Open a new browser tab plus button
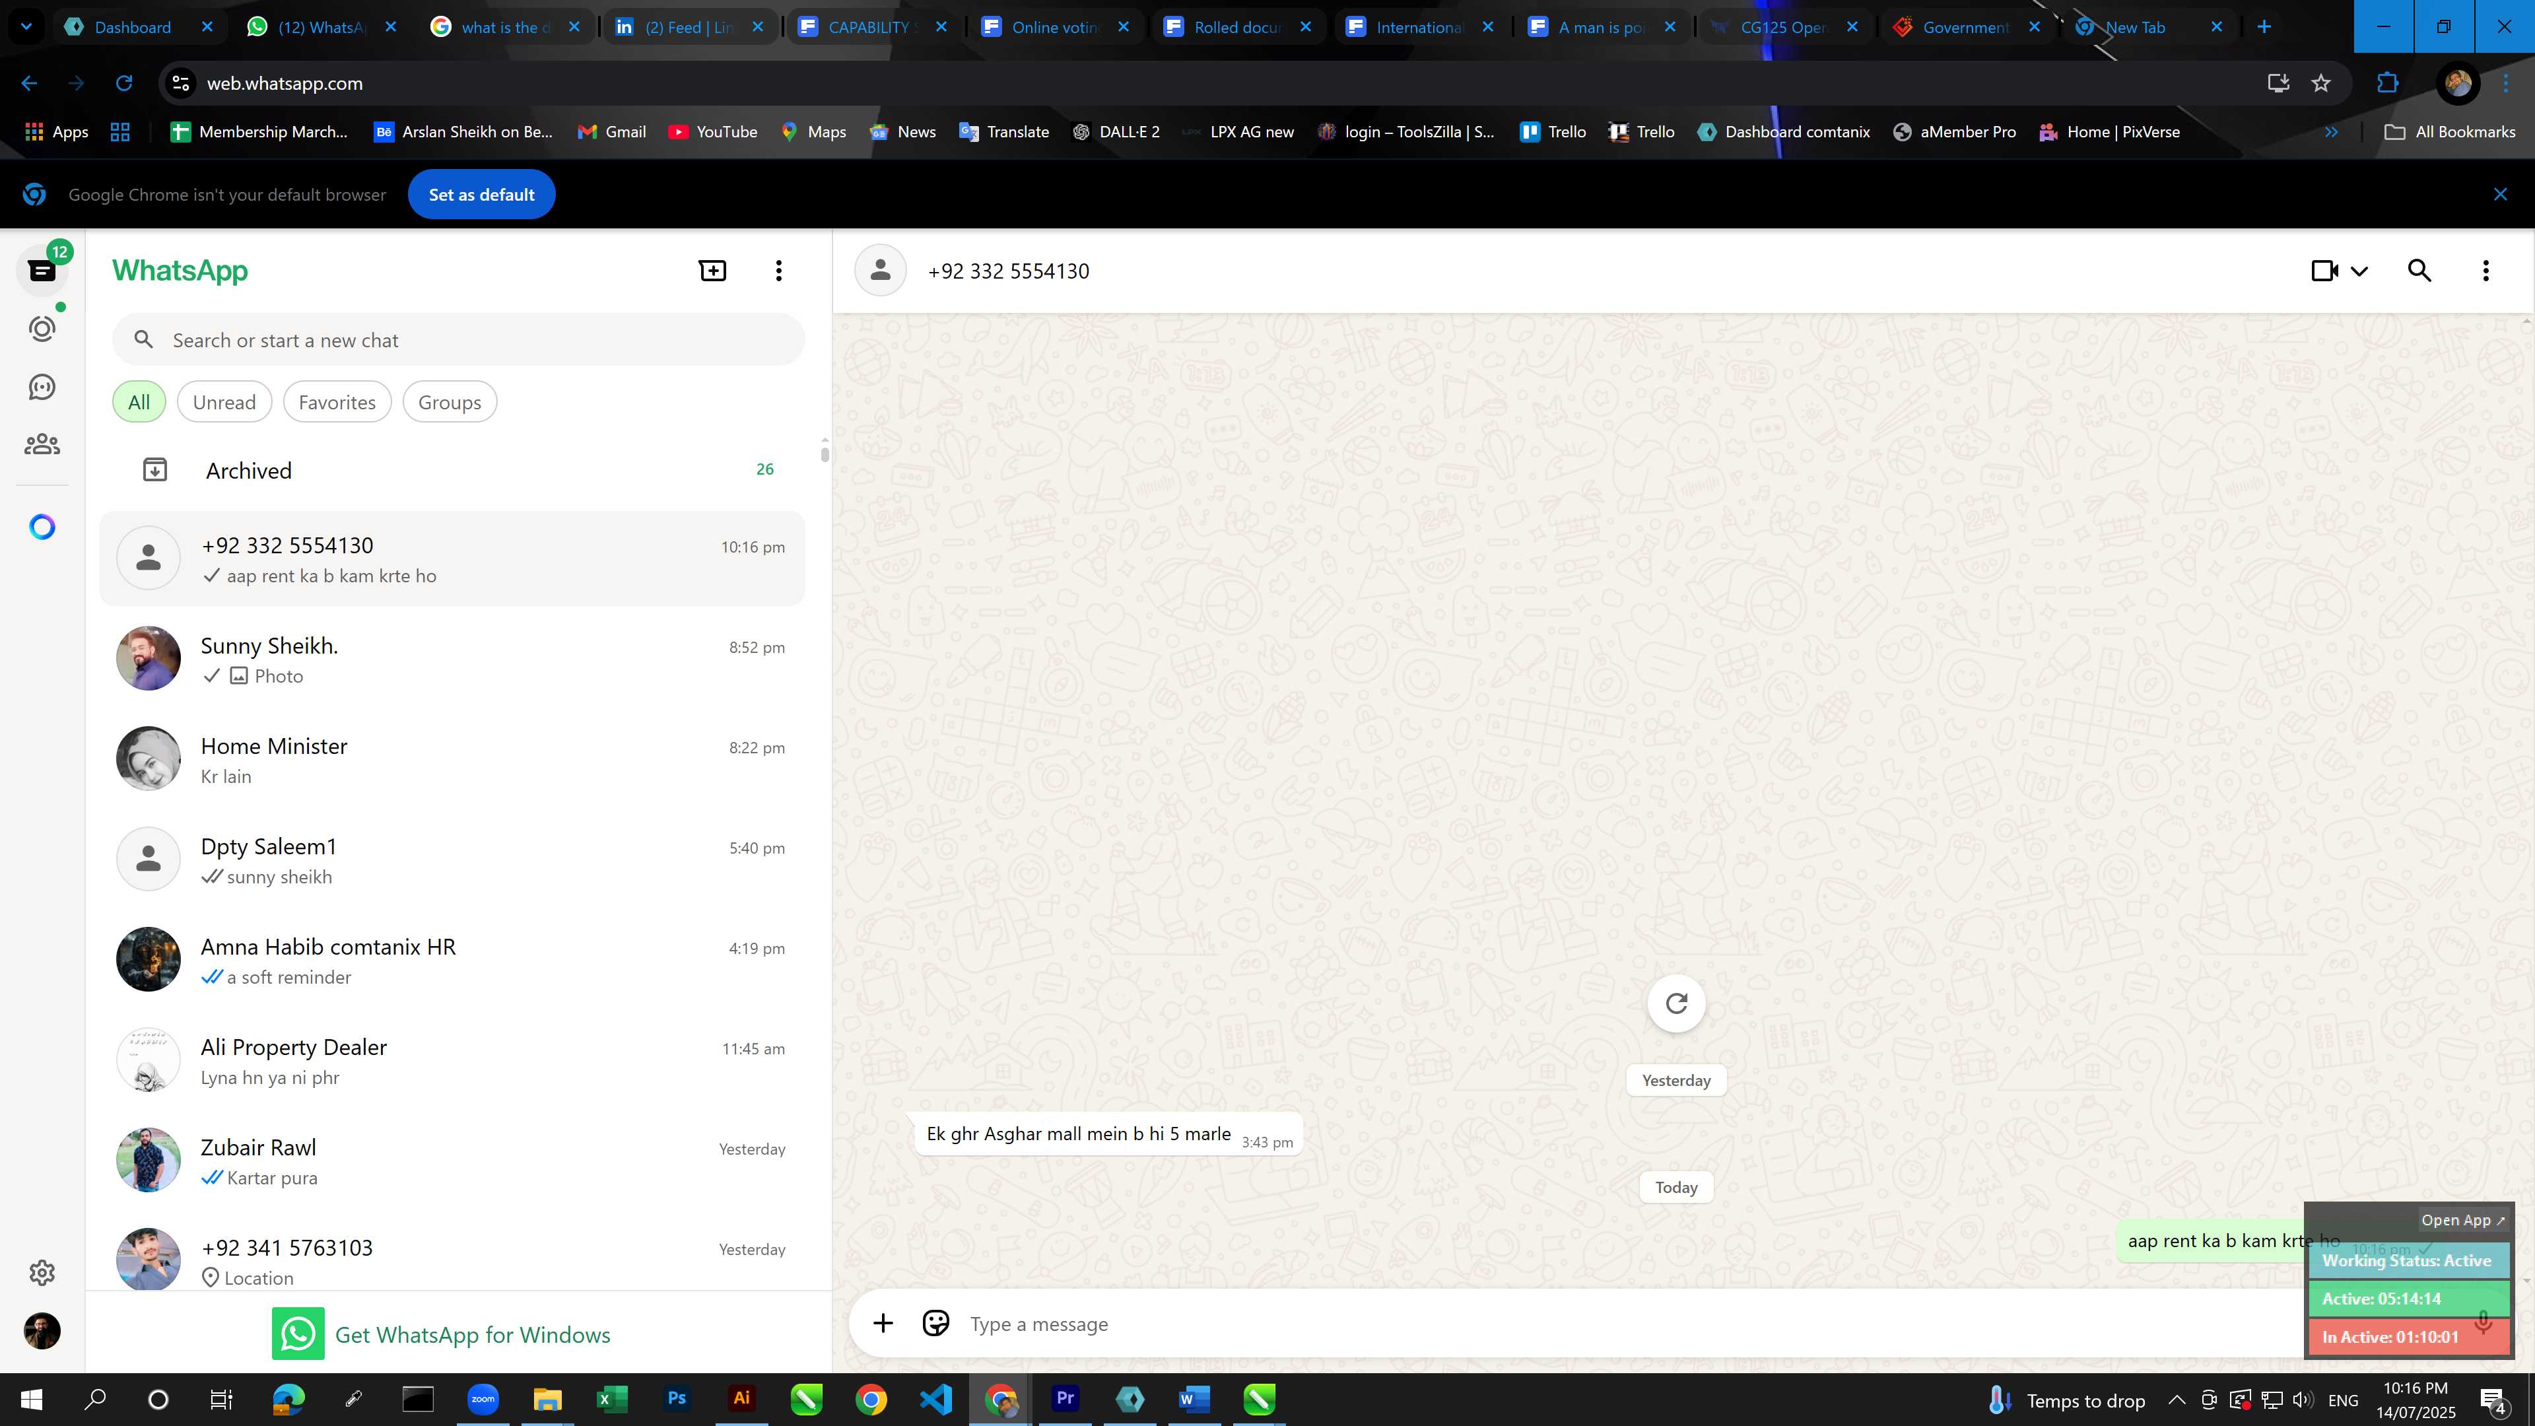 tap(2264, 28)
